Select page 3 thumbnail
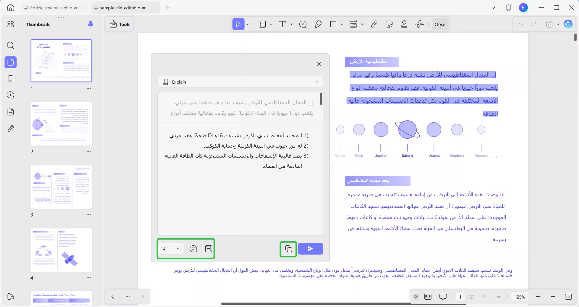Screen dimensions: 579x307 coord(61,187)
